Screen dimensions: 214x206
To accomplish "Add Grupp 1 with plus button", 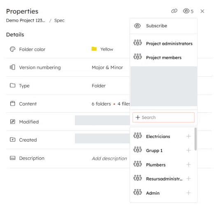I will pyautogui.click(x=188, y=150).
